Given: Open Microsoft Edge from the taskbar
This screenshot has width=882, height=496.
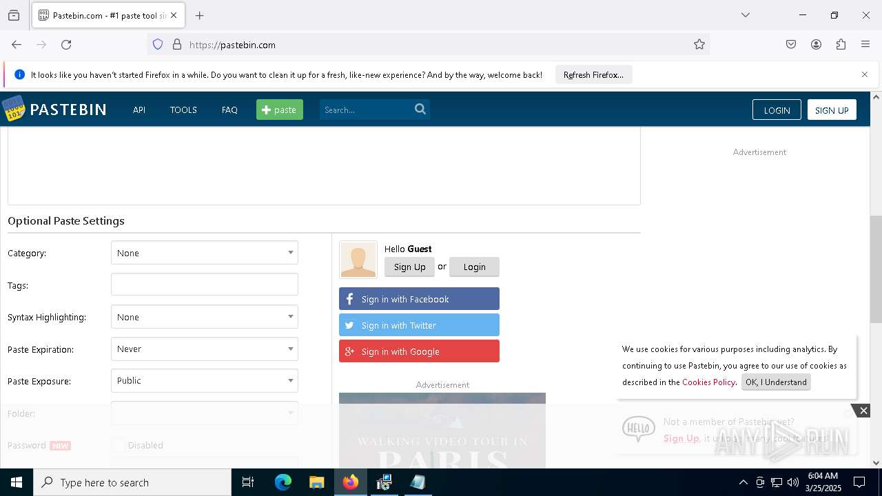Looking at the screenshot, I should pos(283,482).
